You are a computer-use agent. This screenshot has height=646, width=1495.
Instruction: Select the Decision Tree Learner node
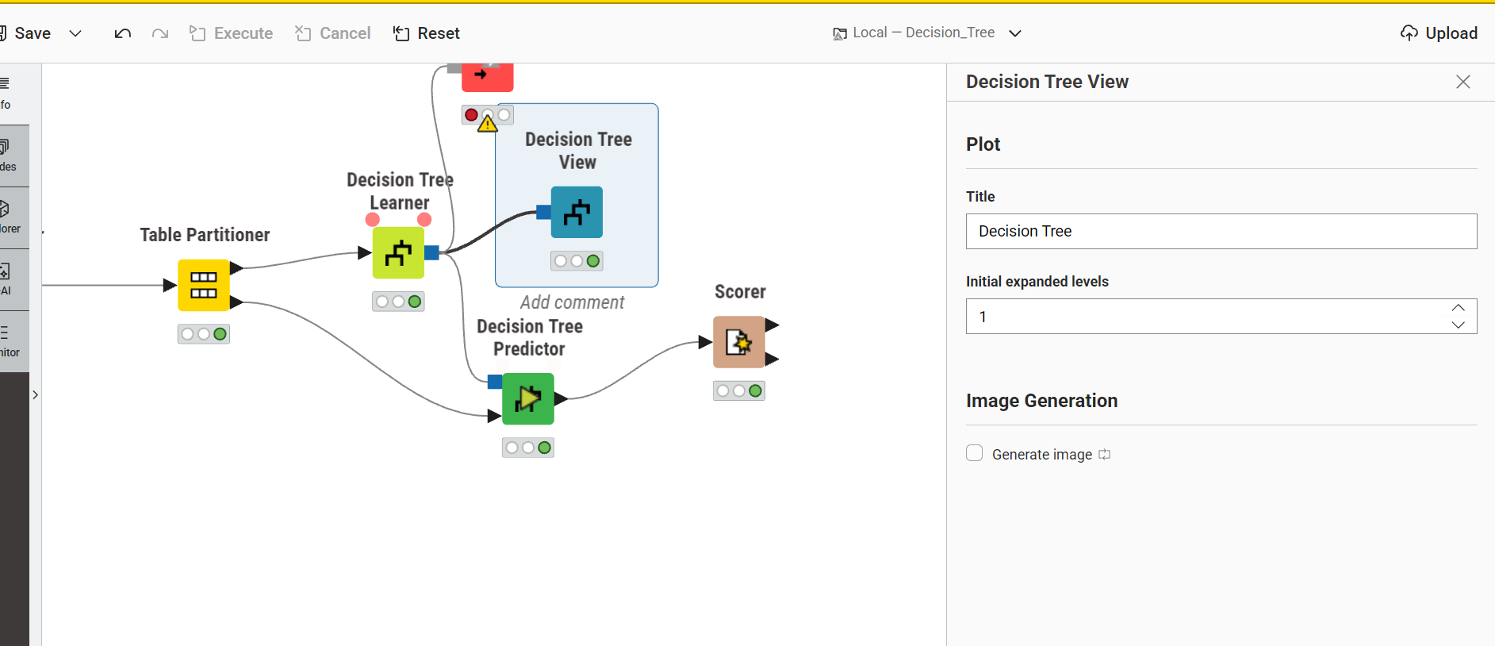coord(398,253)
